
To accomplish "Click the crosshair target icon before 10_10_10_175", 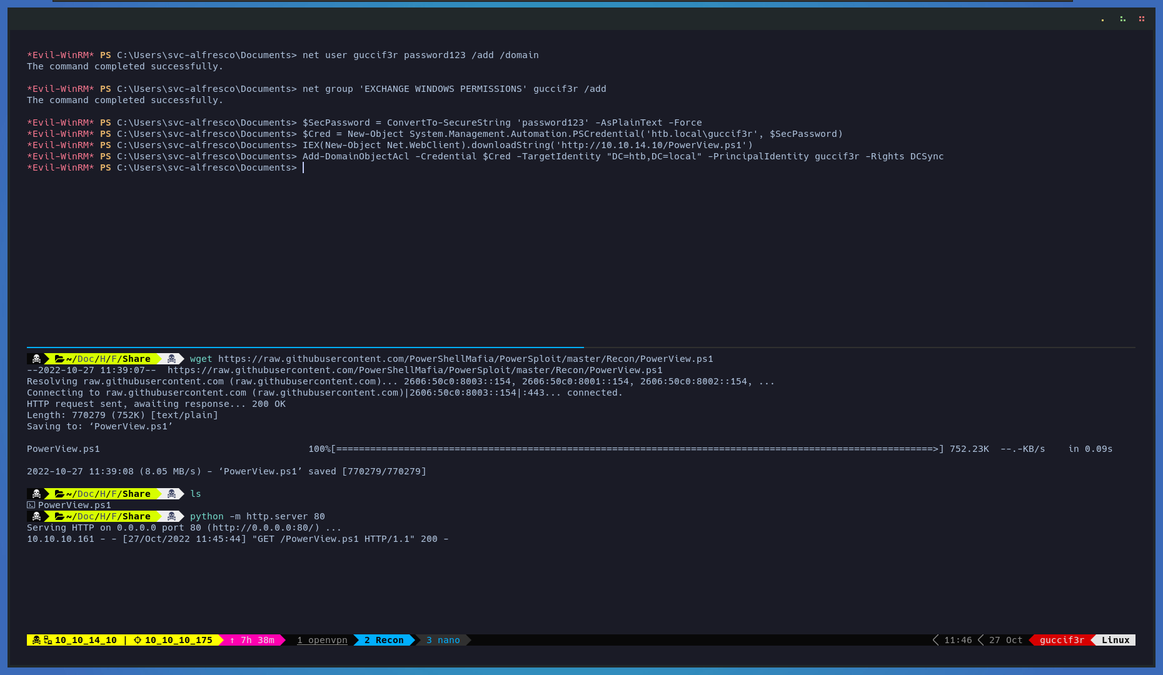I will (138, 640).
